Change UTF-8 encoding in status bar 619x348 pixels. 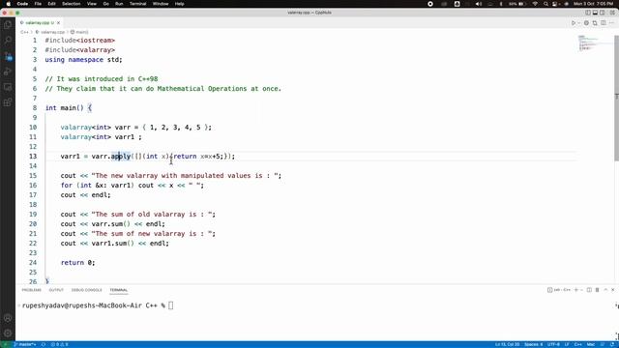(x=553, y=344)
